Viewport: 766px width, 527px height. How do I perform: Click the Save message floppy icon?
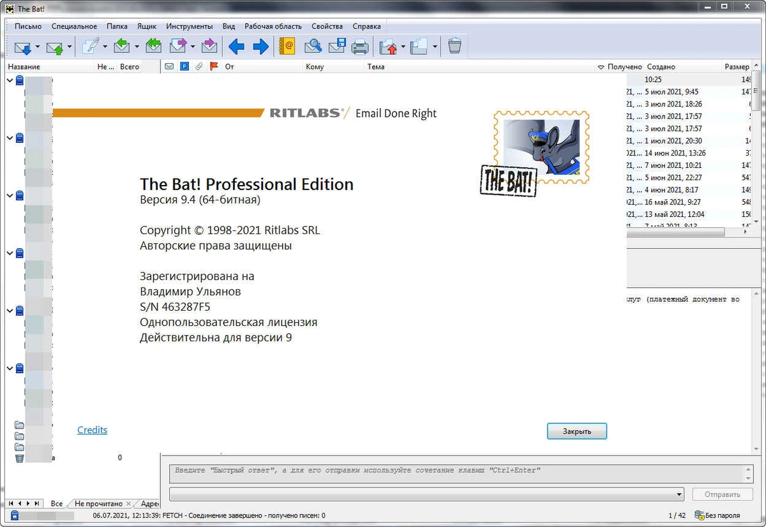337,47
